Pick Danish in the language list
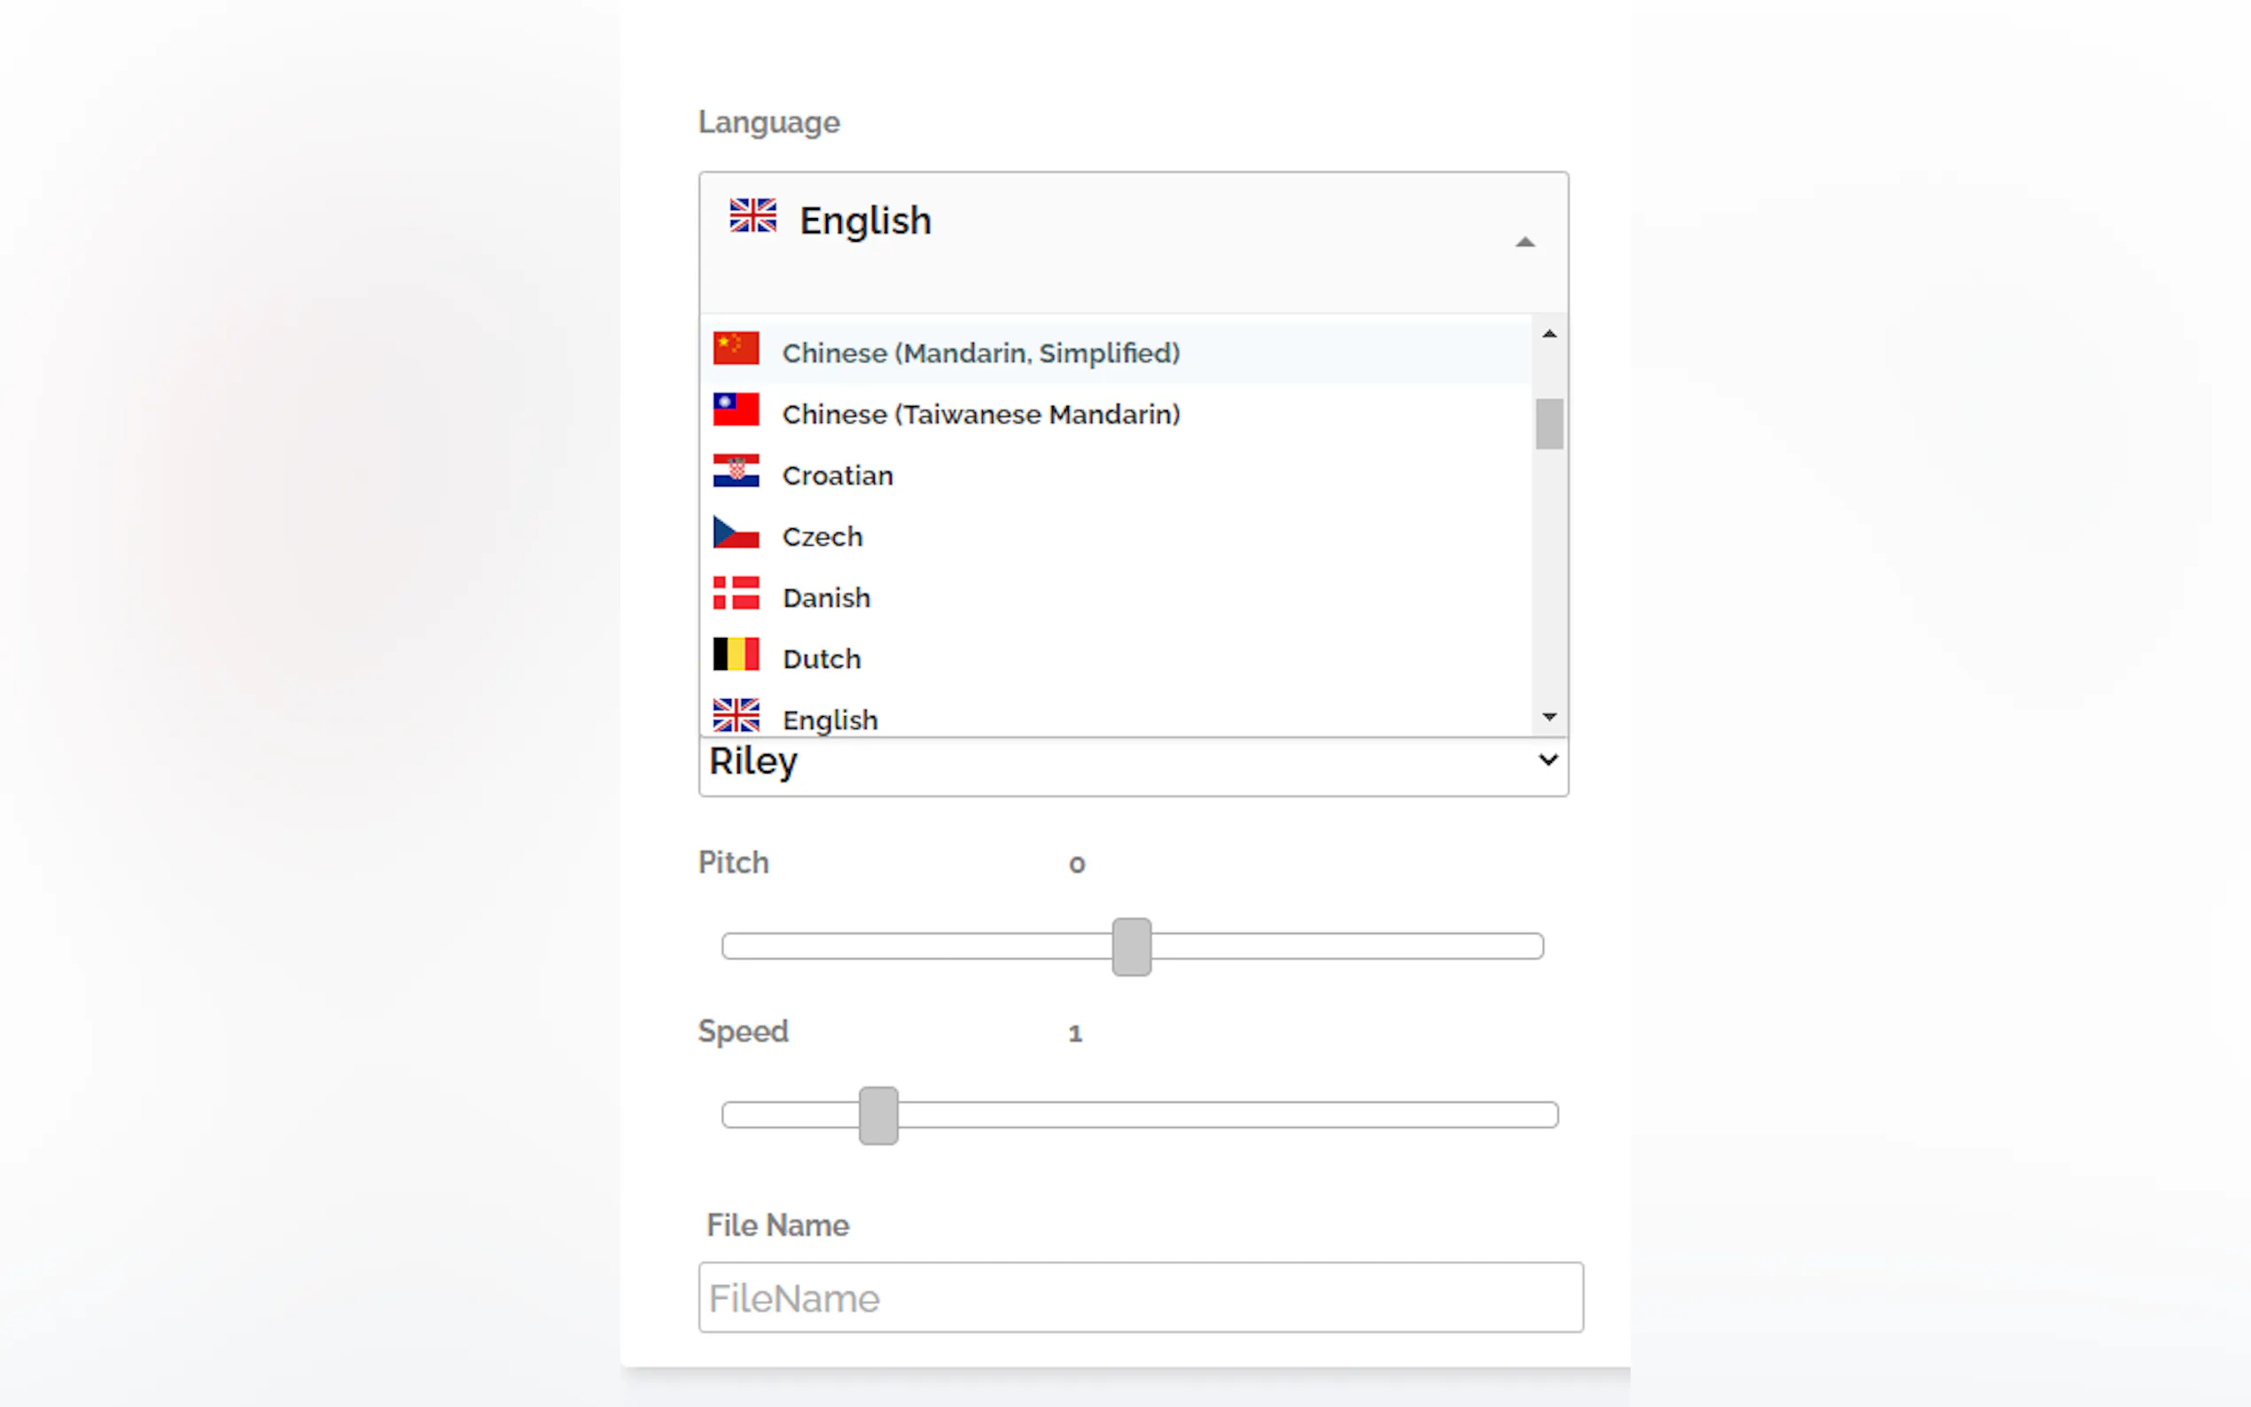This screenshot has height=1407, width=2251. coord(826,598)
